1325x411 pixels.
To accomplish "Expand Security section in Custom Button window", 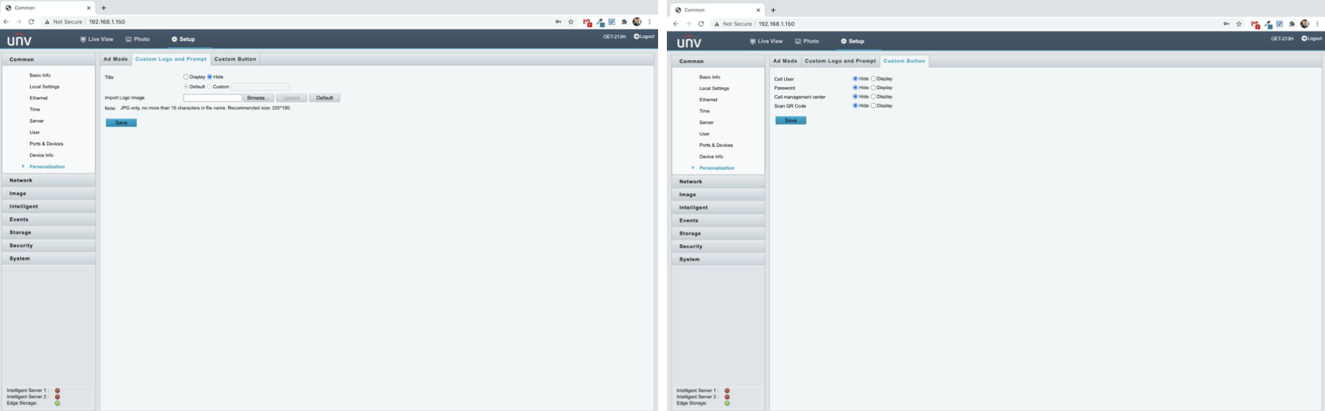I will pos(718,246).
